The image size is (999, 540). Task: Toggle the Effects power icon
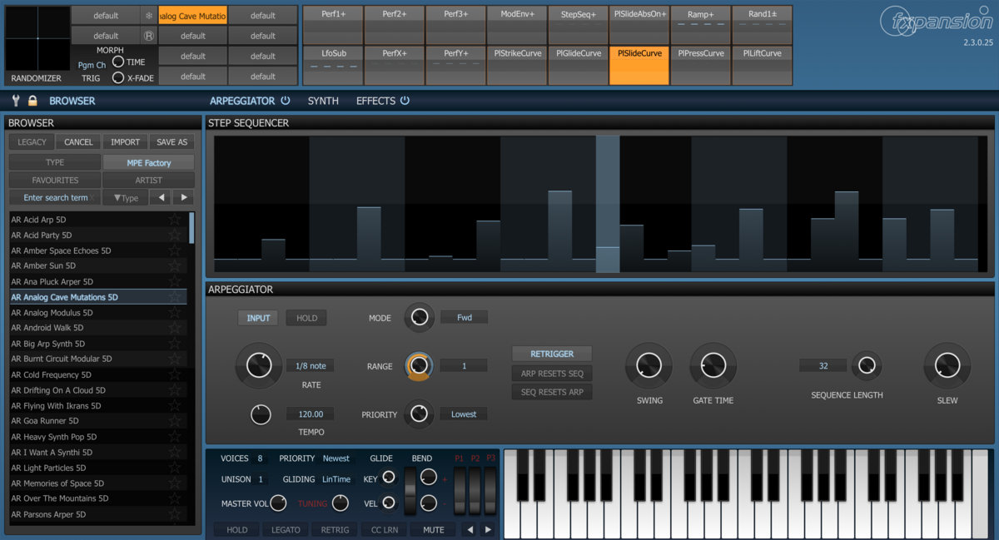[405, 101]
